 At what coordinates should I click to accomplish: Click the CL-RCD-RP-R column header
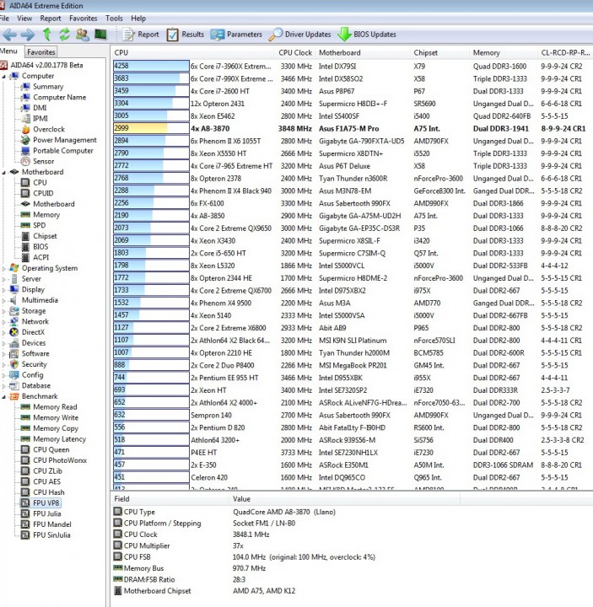point(565,52)
